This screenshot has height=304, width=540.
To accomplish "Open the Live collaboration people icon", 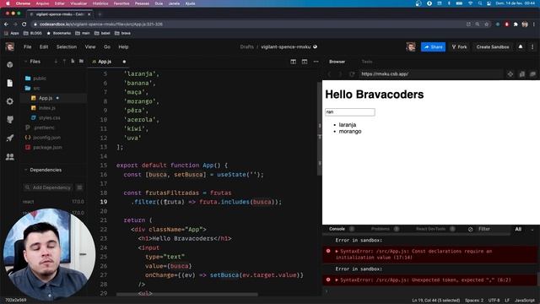I will [9, 157].
